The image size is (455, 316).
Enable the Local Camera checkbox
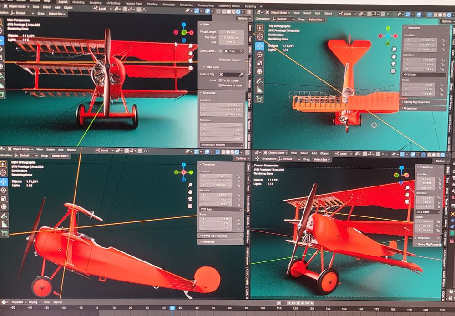pos(220,51)
